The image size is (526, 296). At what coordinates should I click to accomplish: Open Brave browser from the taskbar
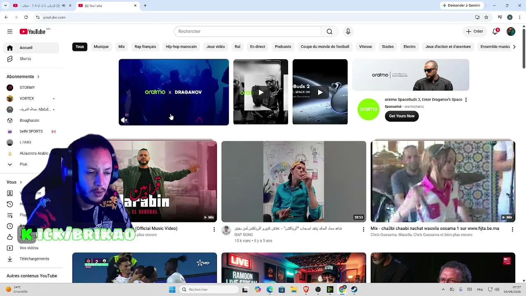point(306,289)
